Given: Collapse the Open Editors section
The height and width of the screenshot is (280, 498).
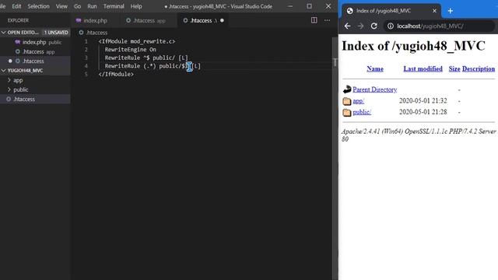Looking at the screenshot, I should tap(4, 33).
